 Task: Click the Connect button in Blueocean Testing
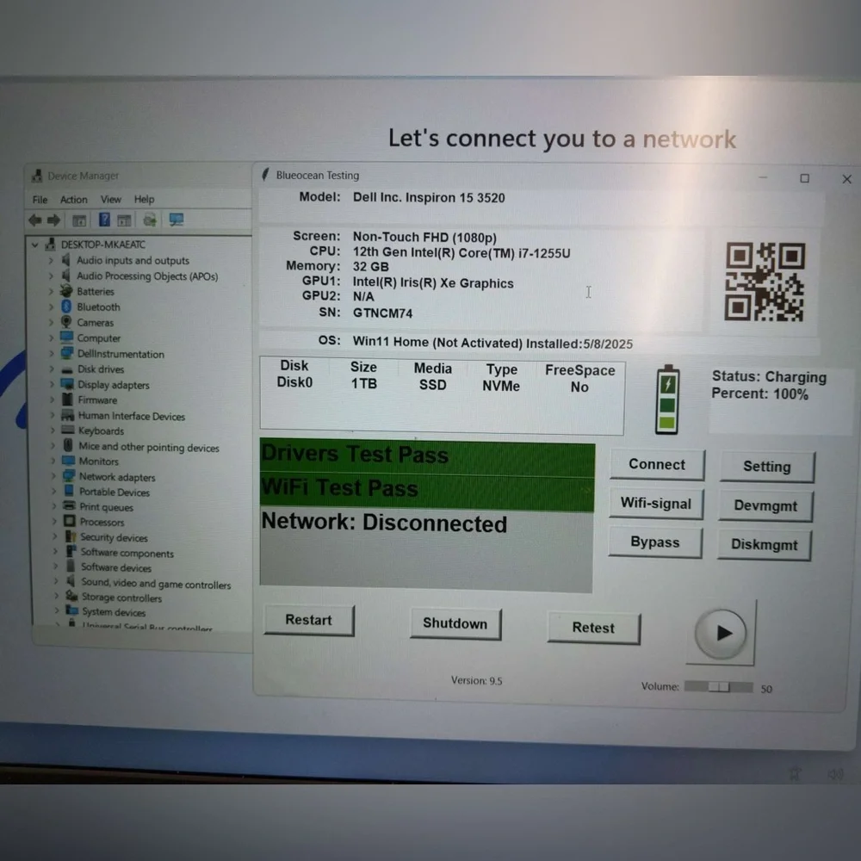pos(657,465)
